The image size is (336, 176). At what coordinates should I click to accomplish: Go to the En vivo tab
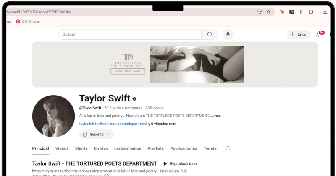101,148
